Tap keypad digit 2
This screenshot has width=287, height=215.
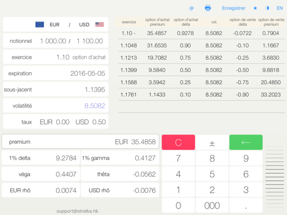click(212, 190)
